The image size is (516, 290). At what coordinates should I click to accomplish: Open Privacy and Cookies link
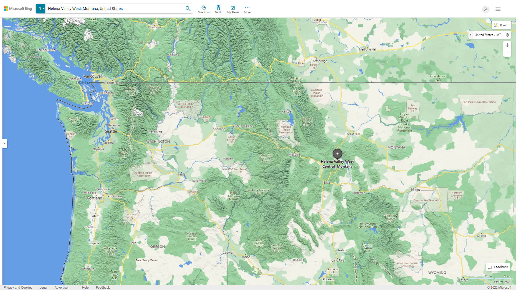[x=18, y=287]
